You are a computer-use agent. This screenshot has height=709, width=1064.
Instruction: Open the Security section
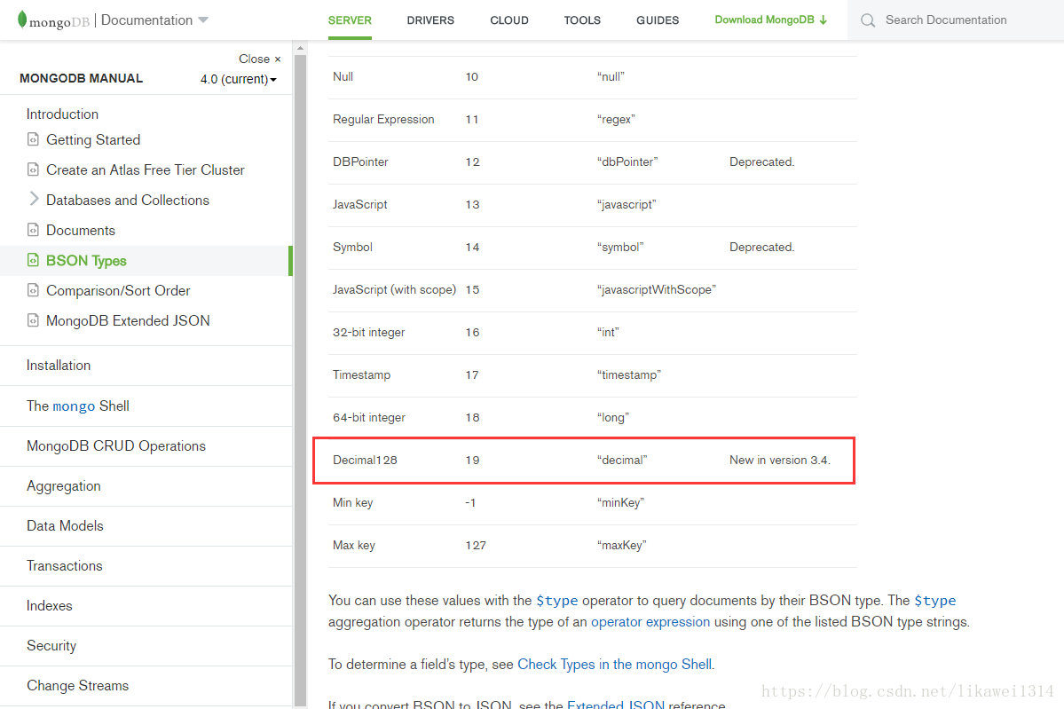(51, 646)
